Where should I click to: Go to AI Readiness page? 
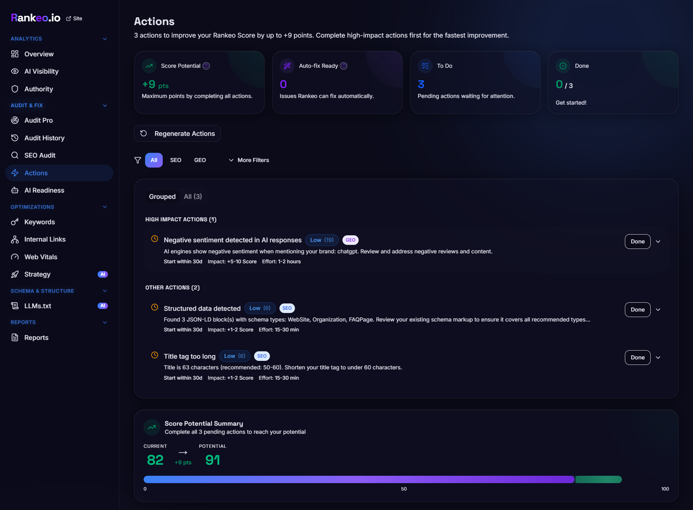click(44, 190)
